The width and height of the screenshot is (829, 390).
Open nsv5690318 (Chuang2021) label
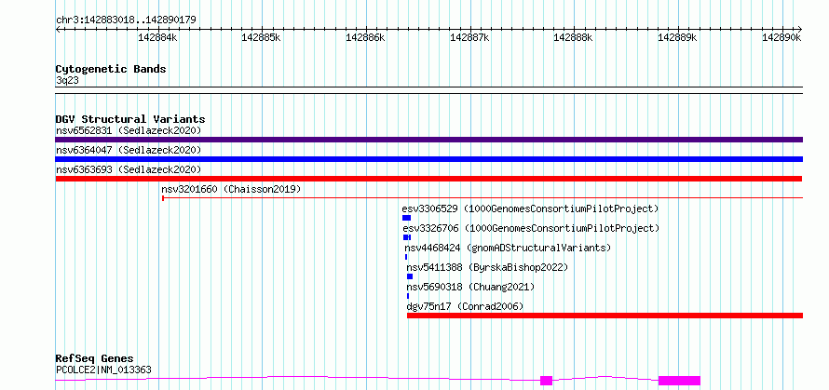click(470, 287)
